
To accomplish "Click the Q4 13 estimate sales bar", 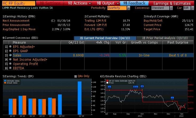I will point(60,104).
